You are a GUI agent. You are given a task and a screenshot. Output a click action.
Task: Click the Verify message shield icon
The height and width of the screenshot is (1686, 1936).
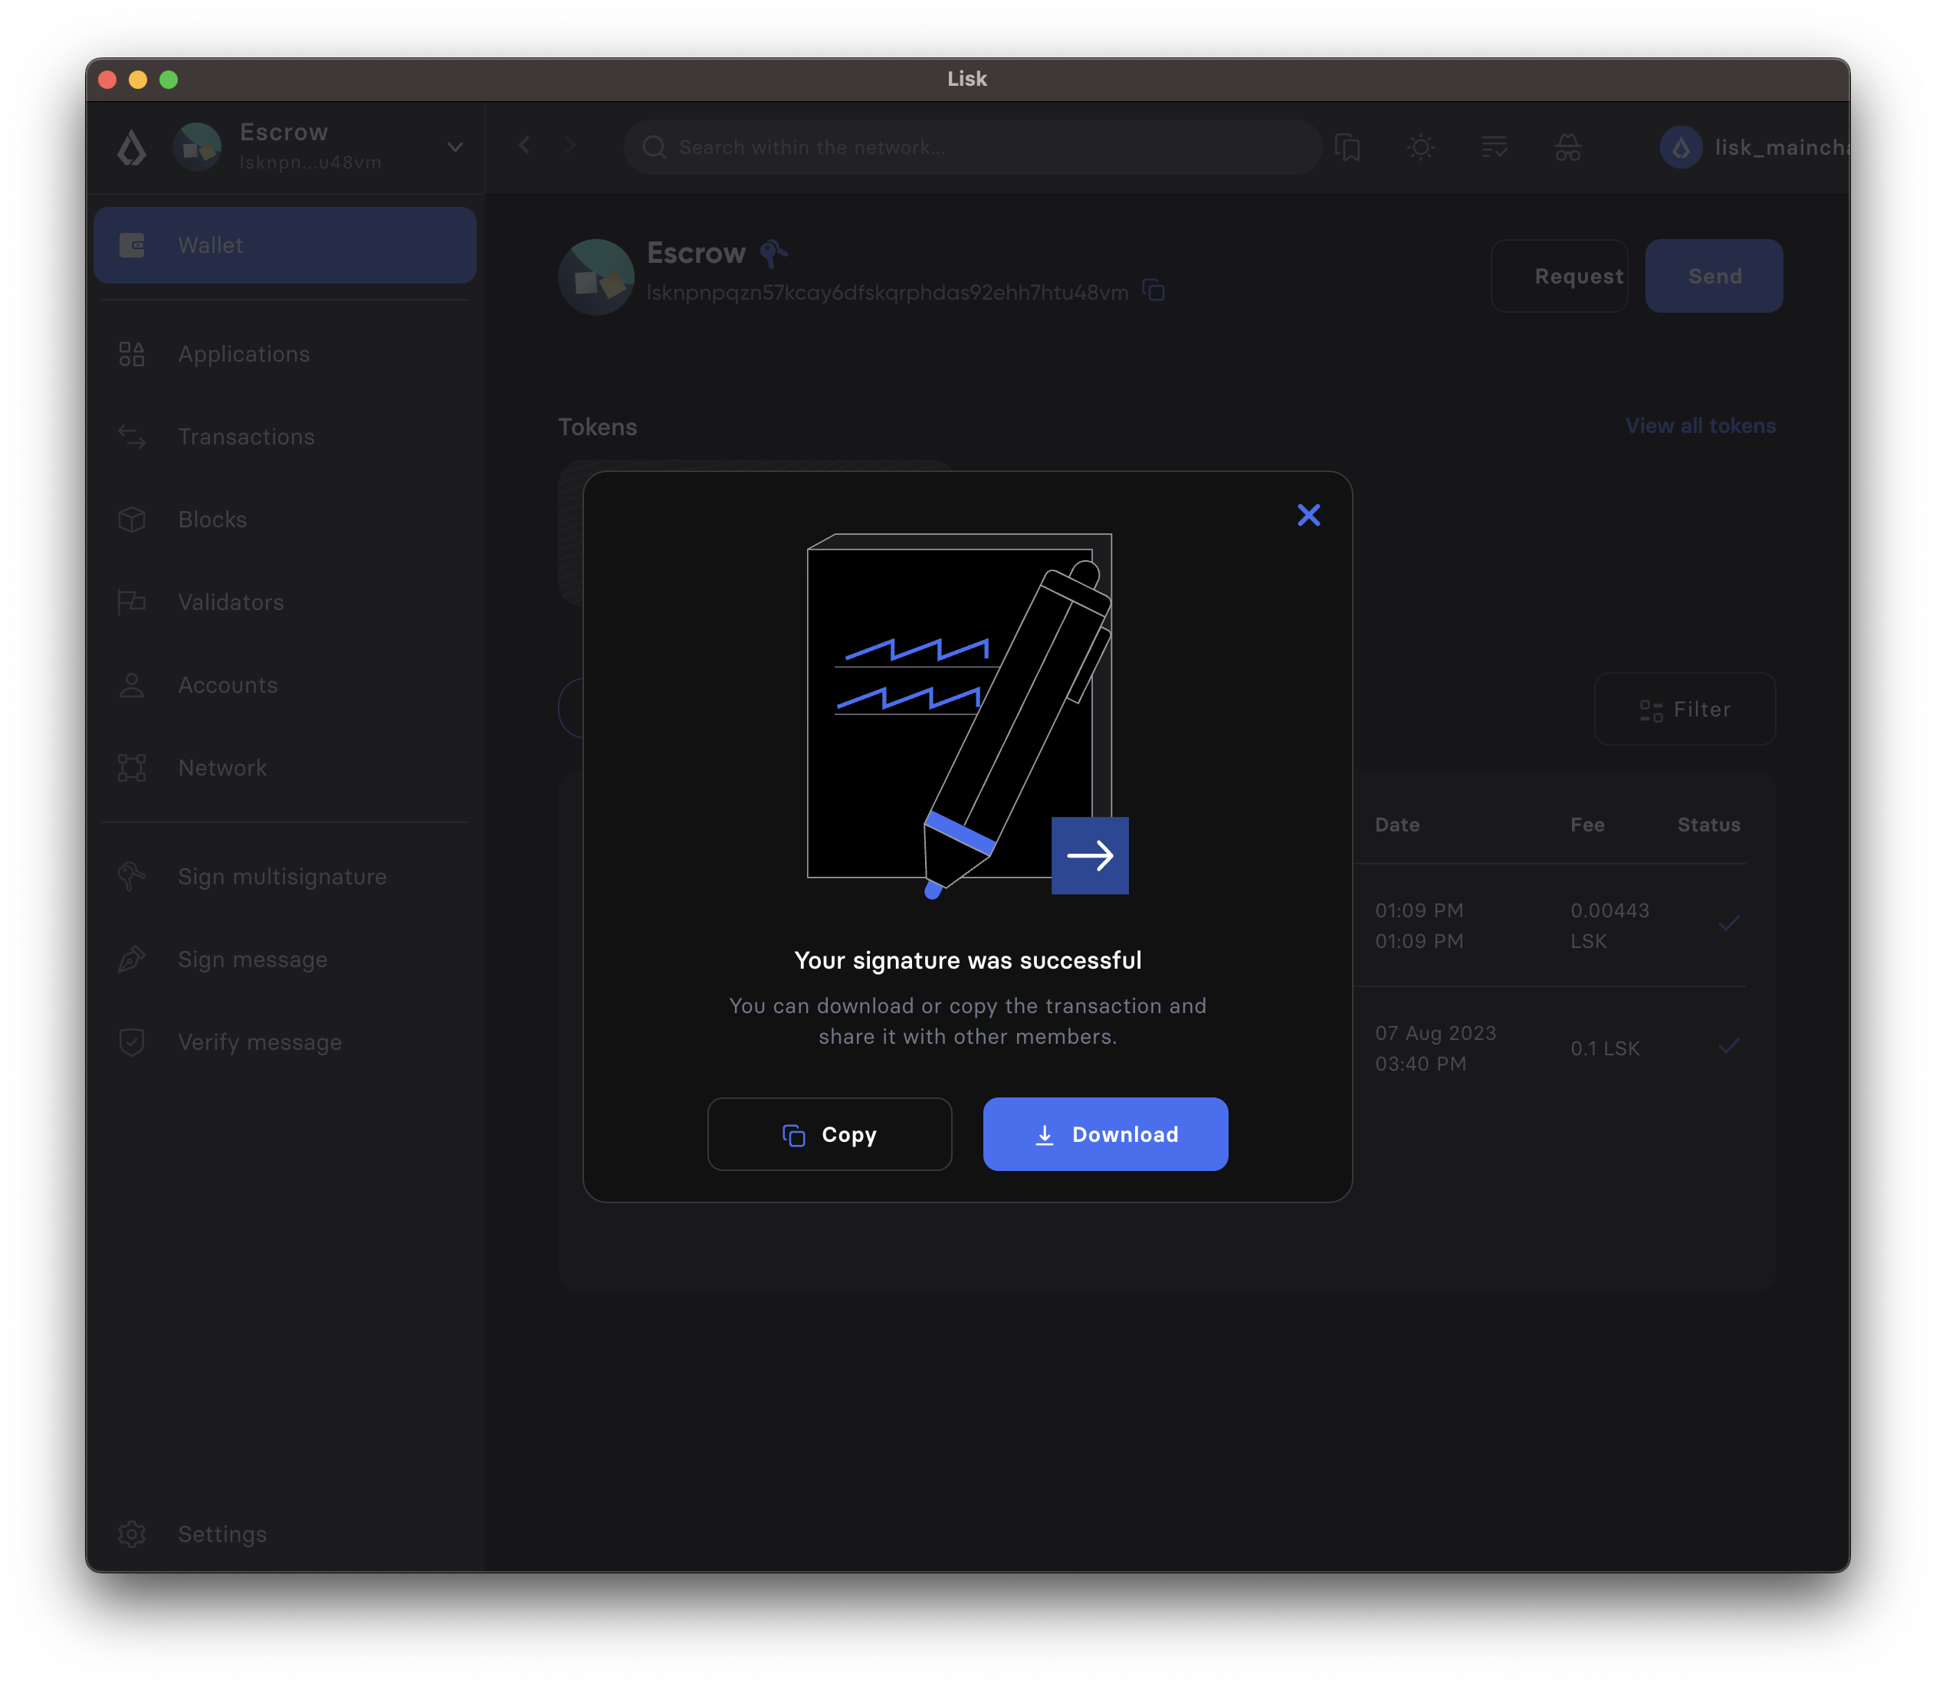[132, 1041]
